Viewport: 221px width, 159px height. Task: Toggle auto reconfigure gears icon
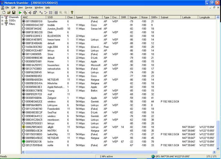click(25, 13)
